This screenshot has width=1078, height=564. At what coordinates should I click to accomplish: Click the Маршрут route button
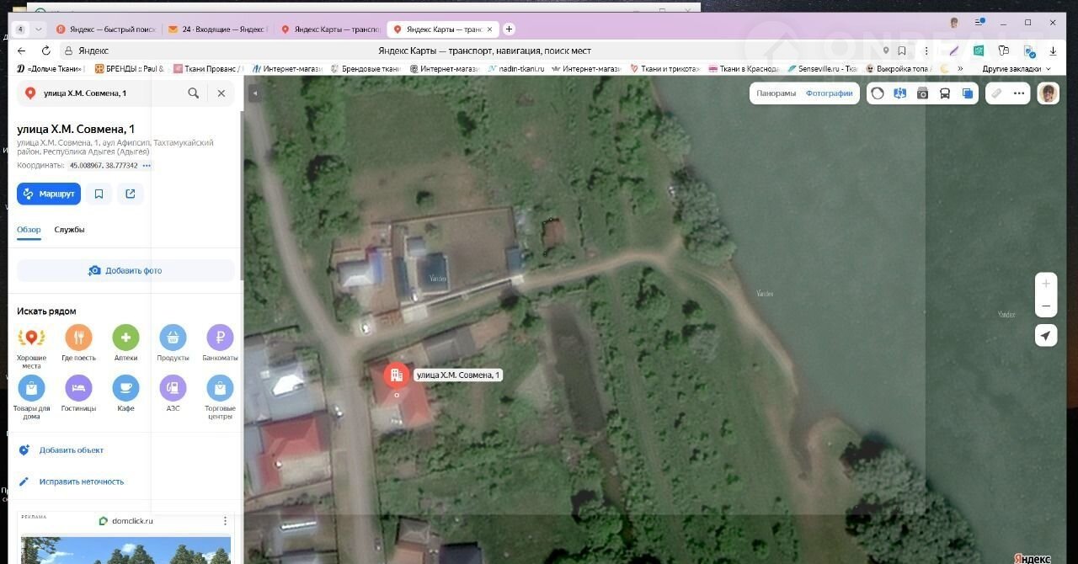pos(49,194)
